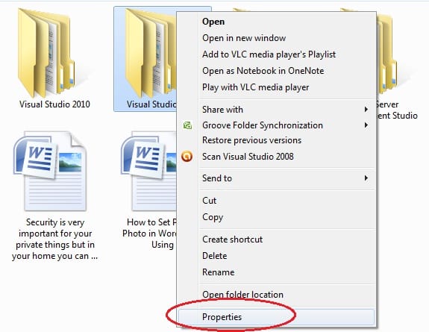Click the partially hidden Server Studio folder label
429x332 pixels.
(397, 110)
